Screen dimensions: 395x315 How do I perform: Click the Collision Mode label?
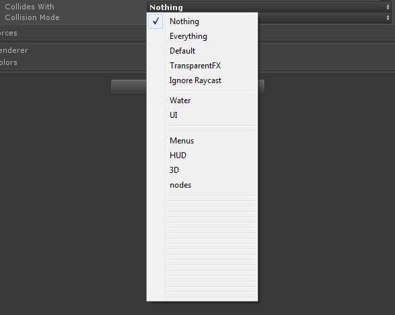click(32, 17)
